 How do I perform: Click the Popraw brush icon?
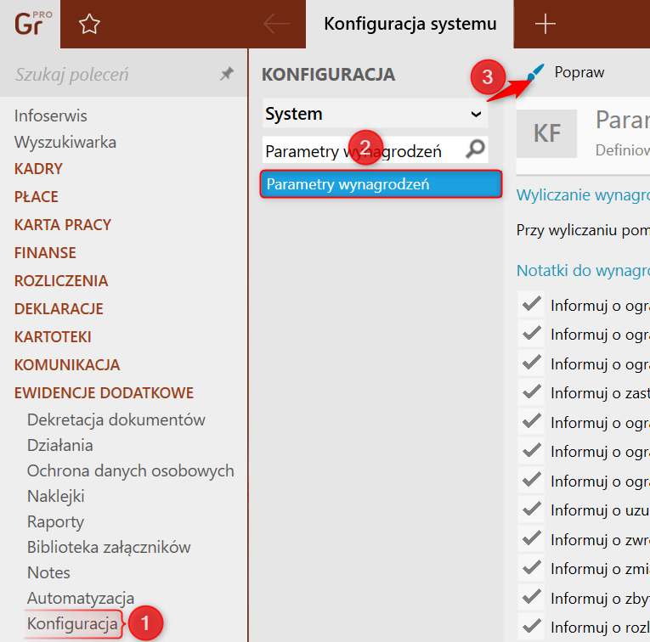pyautogui.click(x=534, y=74)
